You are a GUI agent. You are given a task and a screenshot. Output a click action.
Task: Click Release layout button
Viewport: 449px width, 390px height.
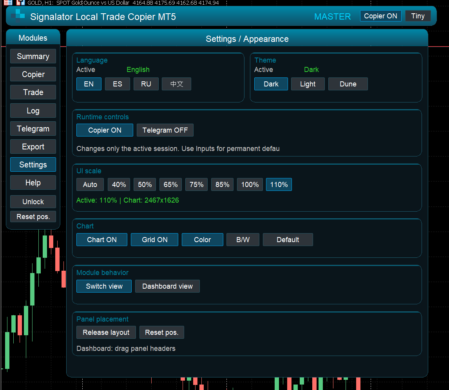click(106, 332)
